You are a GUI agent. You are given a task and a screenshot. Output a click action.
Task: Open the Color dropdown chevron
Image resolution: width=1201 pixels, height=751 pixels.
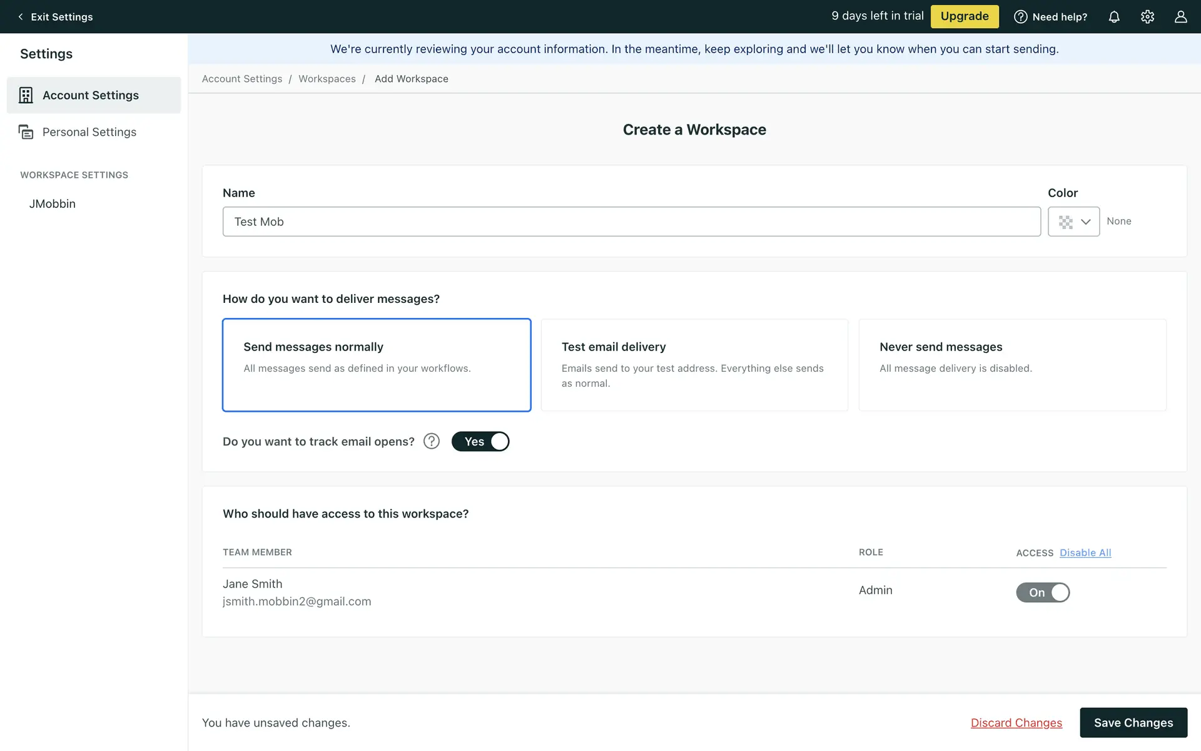[1086, 222]
